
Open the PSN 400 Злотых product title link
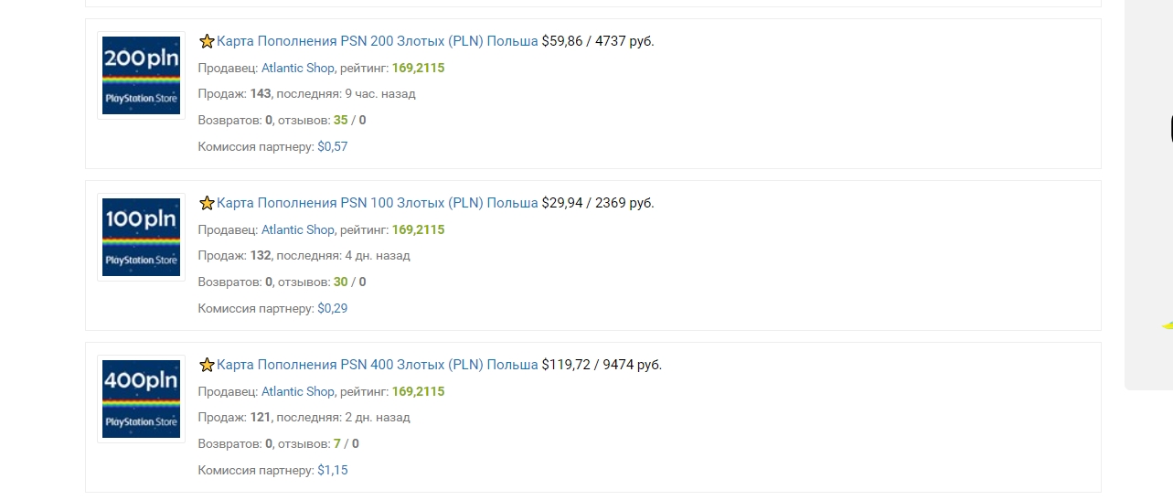point(378,365)
